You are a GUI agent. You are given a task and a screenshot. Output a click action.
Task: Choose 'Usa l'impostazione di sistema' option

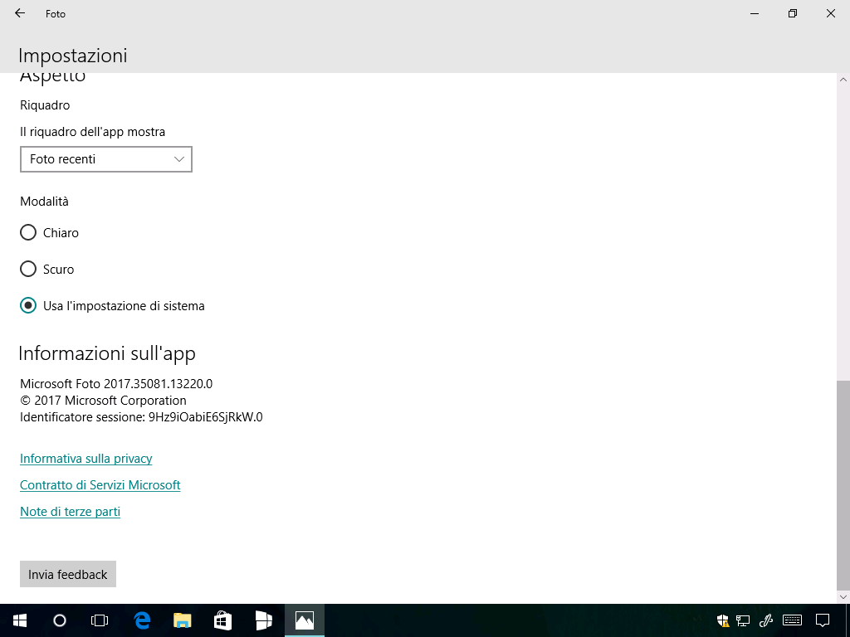tap(28, 305)
